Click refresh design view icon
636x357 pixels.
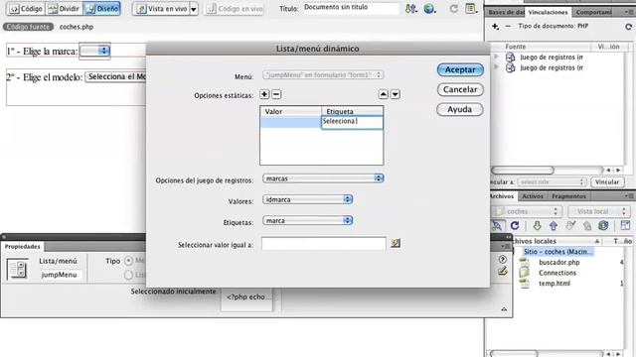[454, 9]
